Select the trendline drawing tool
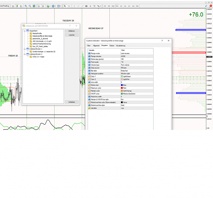This screenshot has height=198, width=213. click(x=82, y=6)
